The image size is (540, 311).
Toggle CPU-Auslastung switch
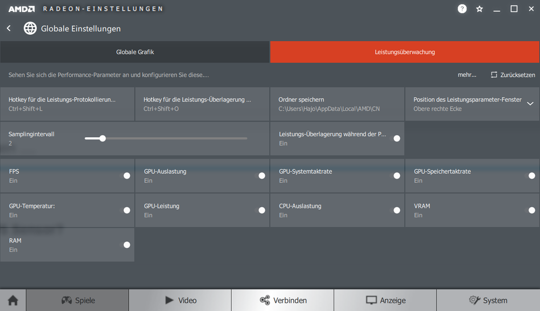[396, 210]
